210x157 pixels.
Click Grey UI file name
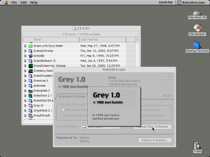pos(38,106)
